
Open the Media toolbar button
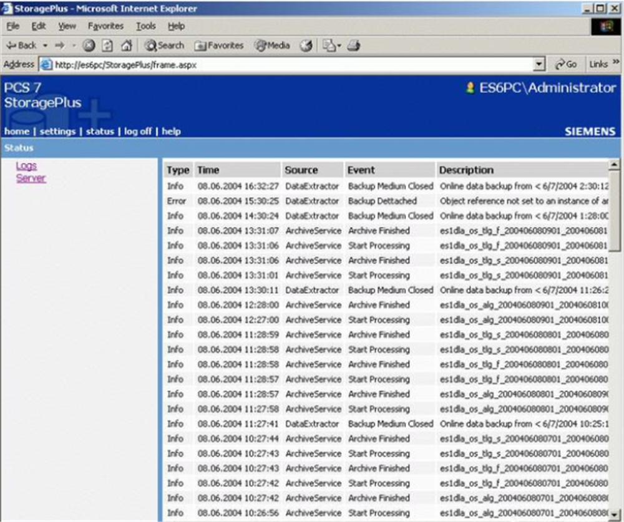[272, 46]
